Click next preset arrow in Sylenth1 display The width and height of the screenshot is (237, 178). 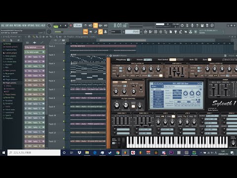tap(201, 84)
